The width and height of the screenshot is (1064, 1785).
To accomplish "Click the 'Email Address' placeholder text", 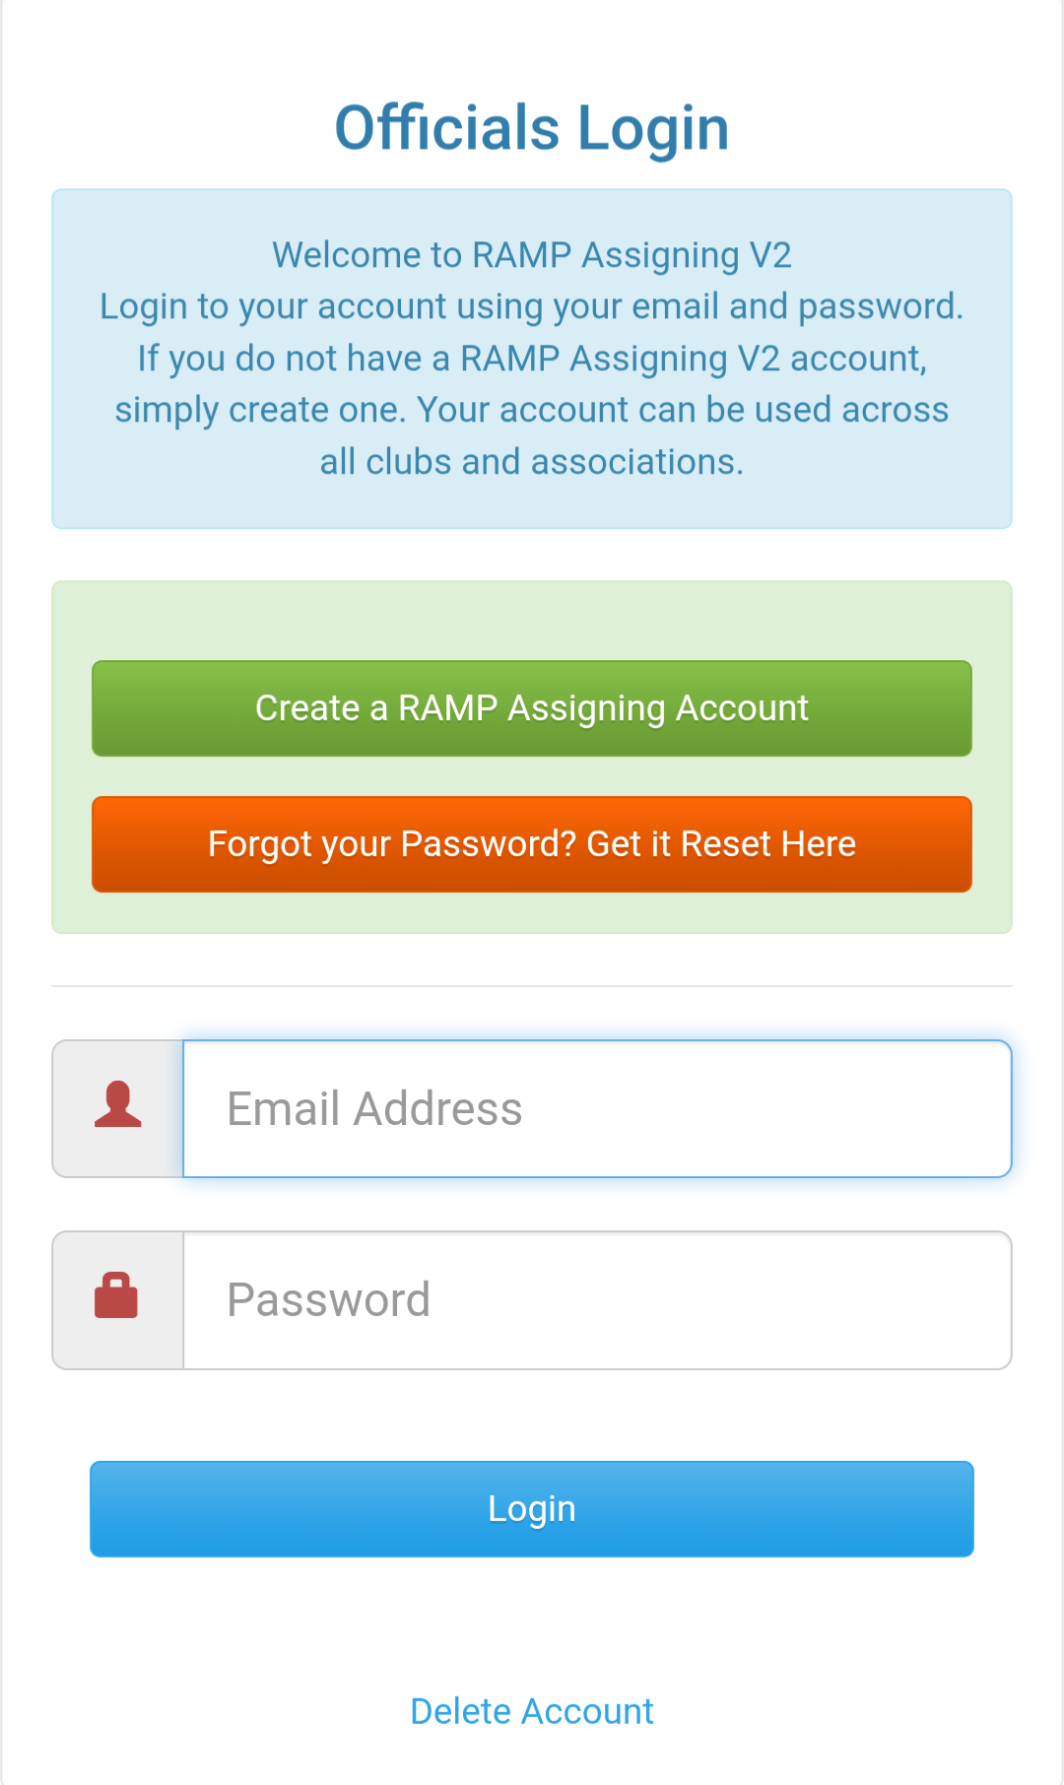I will (374, 1109).
